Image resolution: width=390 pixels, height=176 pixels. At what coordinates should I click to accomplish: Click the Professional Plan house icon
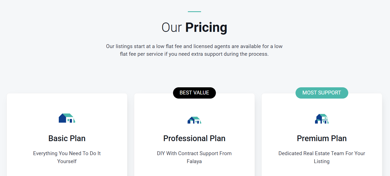point(194,120)
